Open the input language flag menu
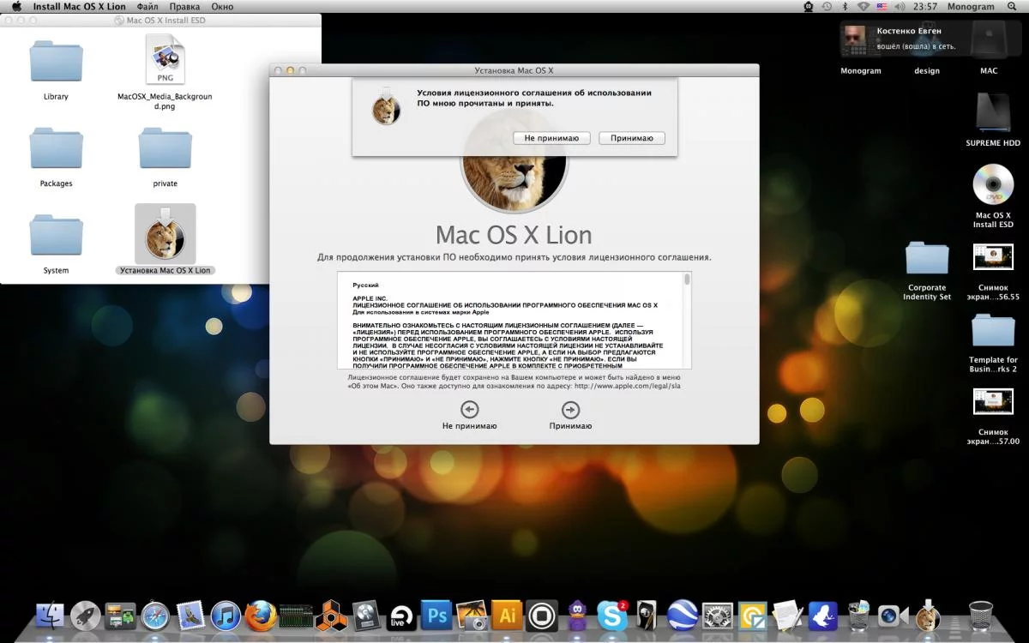The width and height of the screenshot is (1029, 643). click(x=882, y=7)
